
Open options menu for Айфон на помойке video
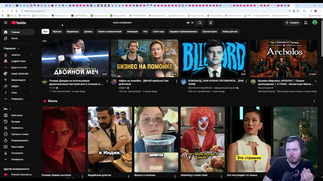176,81
